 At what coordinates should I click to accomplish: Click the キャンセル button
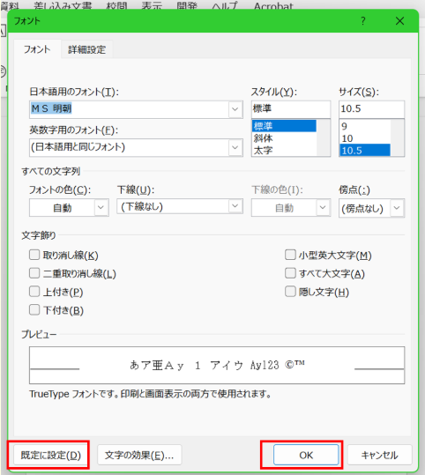click(x=379, y=455)
